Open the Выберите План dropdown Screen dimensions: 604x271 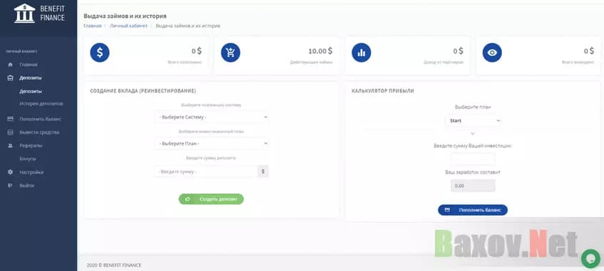(212, 144)
